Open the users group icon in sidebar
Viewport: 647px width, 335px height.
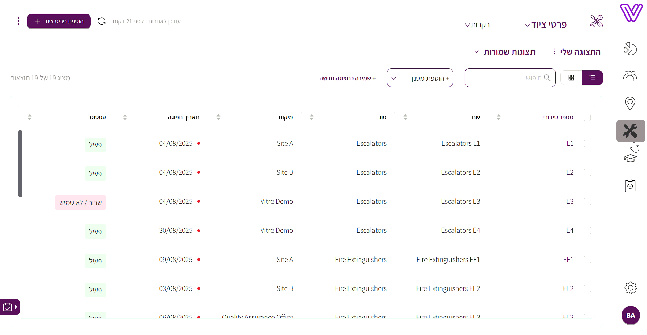click(x=630, y=76)
